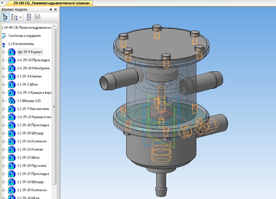Click the model tree scrollbar up arrow
The width and height of the screenshot is (276, 199).
tap(54, 26)
